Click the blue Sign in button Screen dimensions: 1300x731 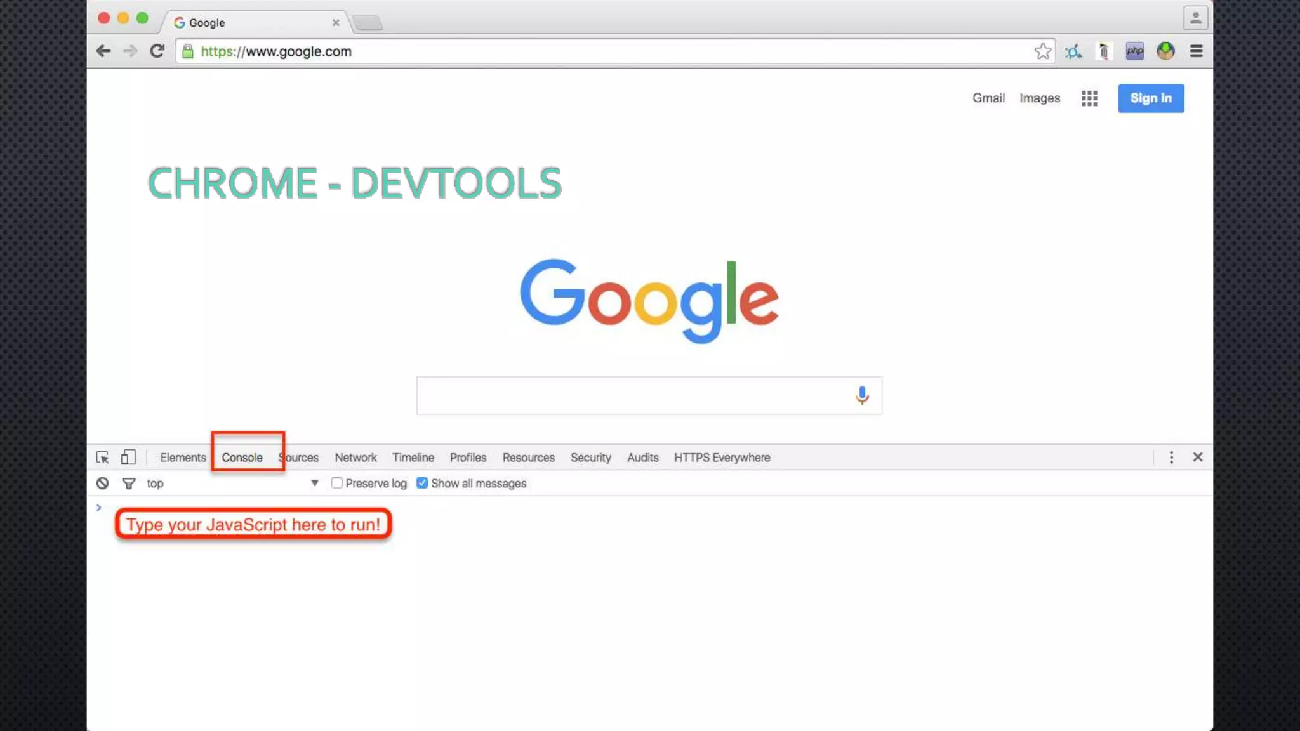pos(1151,98)
